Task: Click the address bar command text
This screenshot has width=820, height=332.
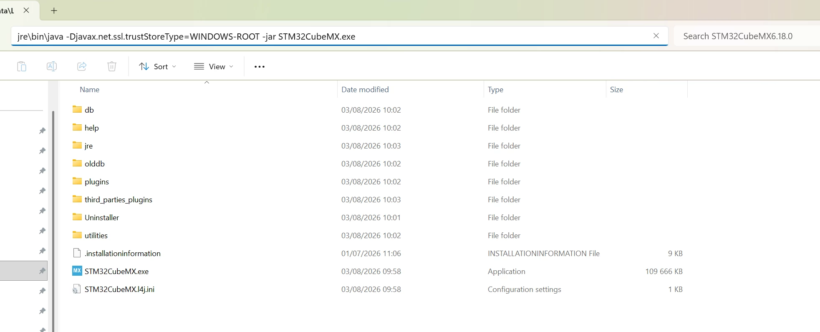Action: (187, 37)
